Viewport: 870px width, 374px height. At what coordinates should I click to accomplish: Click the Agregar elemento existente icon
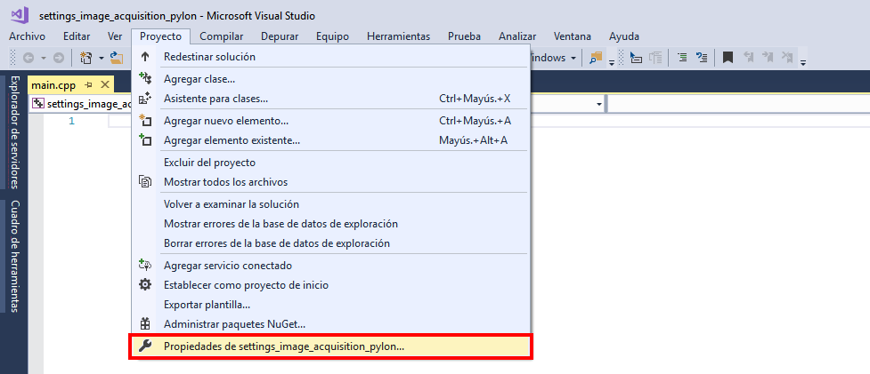145,140
